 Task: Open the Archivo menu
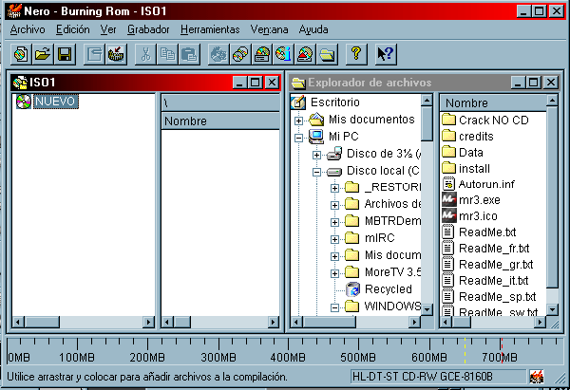28,29
